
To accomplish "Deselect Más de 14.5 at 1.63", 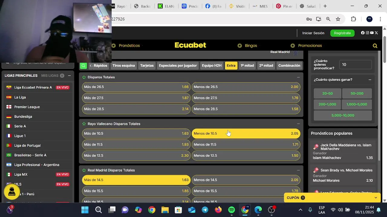I will tap(136, 180).
